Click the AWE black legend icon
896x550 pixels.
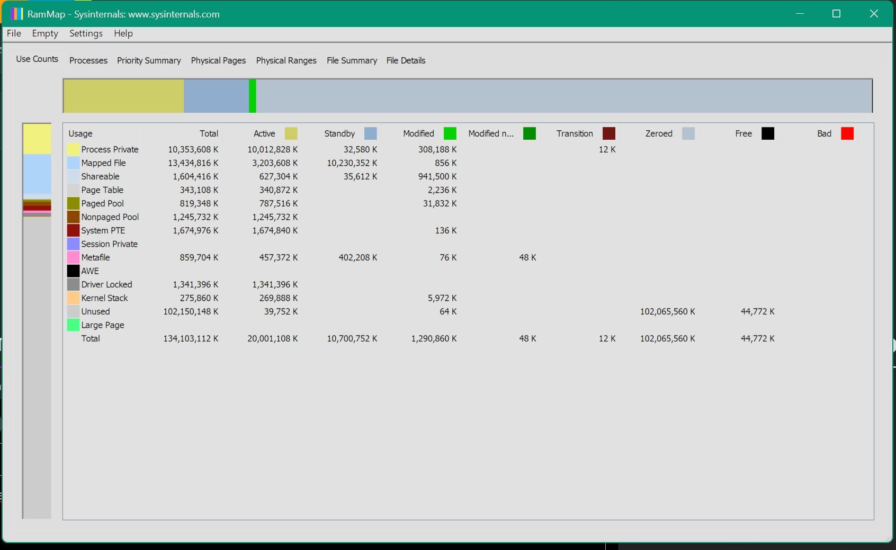[x=73, y=271]
